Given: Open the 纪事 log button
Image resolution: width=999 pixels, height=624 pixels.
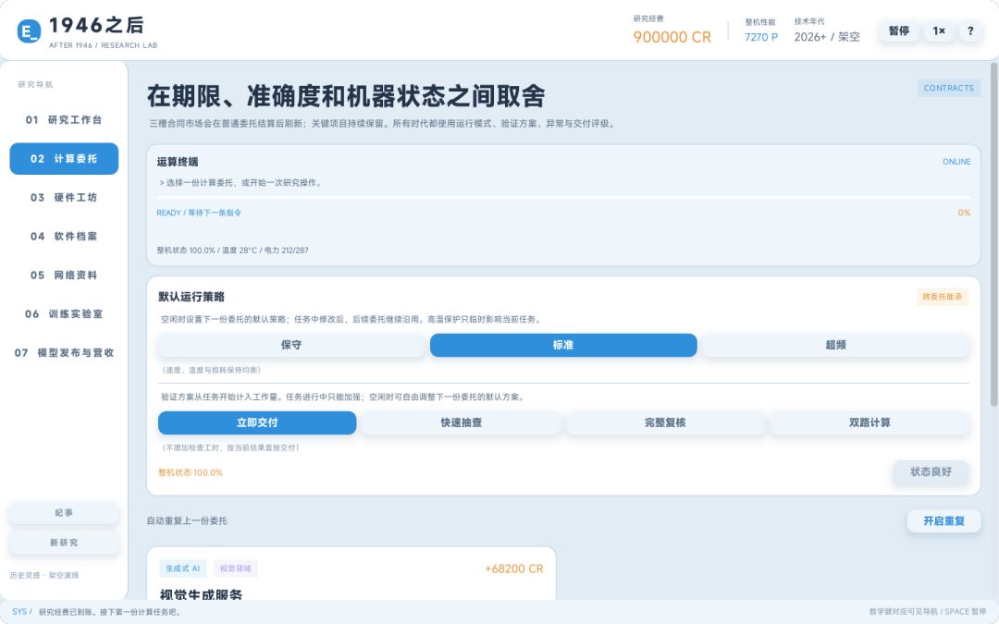Looking at the screenshot, I should click(x=64, y=512).
